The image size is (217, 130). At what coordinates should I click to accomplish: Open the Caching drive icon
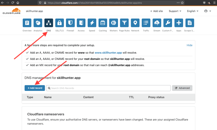pyautogui.click(x=103, y=23)
